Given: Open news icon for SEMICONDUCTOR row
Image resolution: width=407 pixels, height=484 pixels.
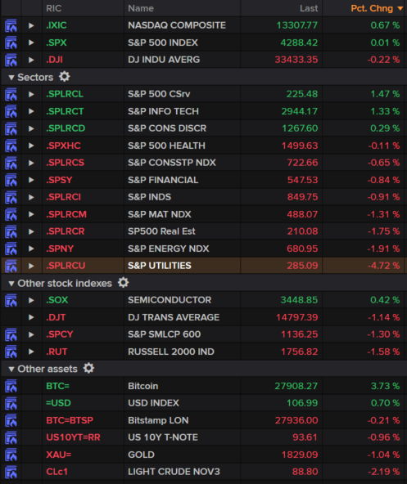Looking at the screenshot, I should click(11, 300).
